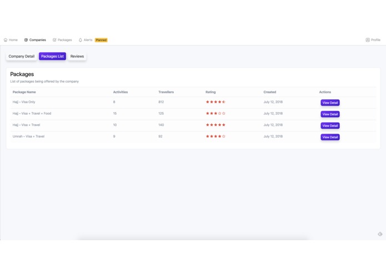The image size is (386, 274).
Task: View Detail for Hajj – Visa + Travel
Action: 330,125
